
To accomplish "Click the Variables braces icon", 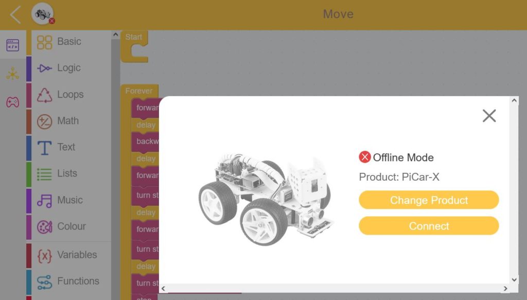I will click(x=44, y=256).
